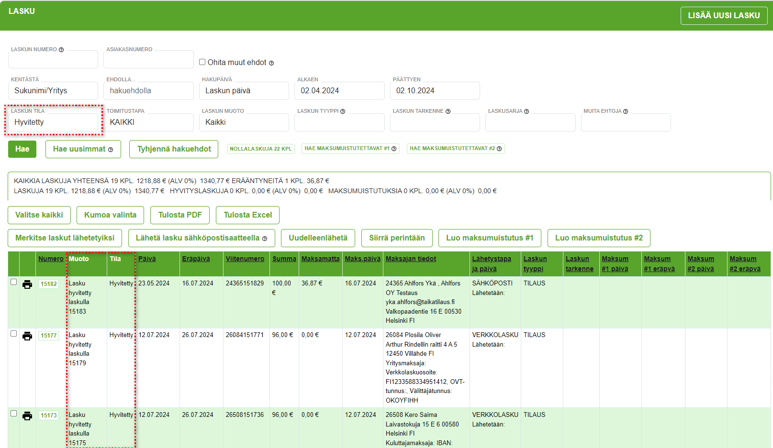
Task: Open the Hakupäivä dropdown showing Laskun päivä
Action: point(244,91)
